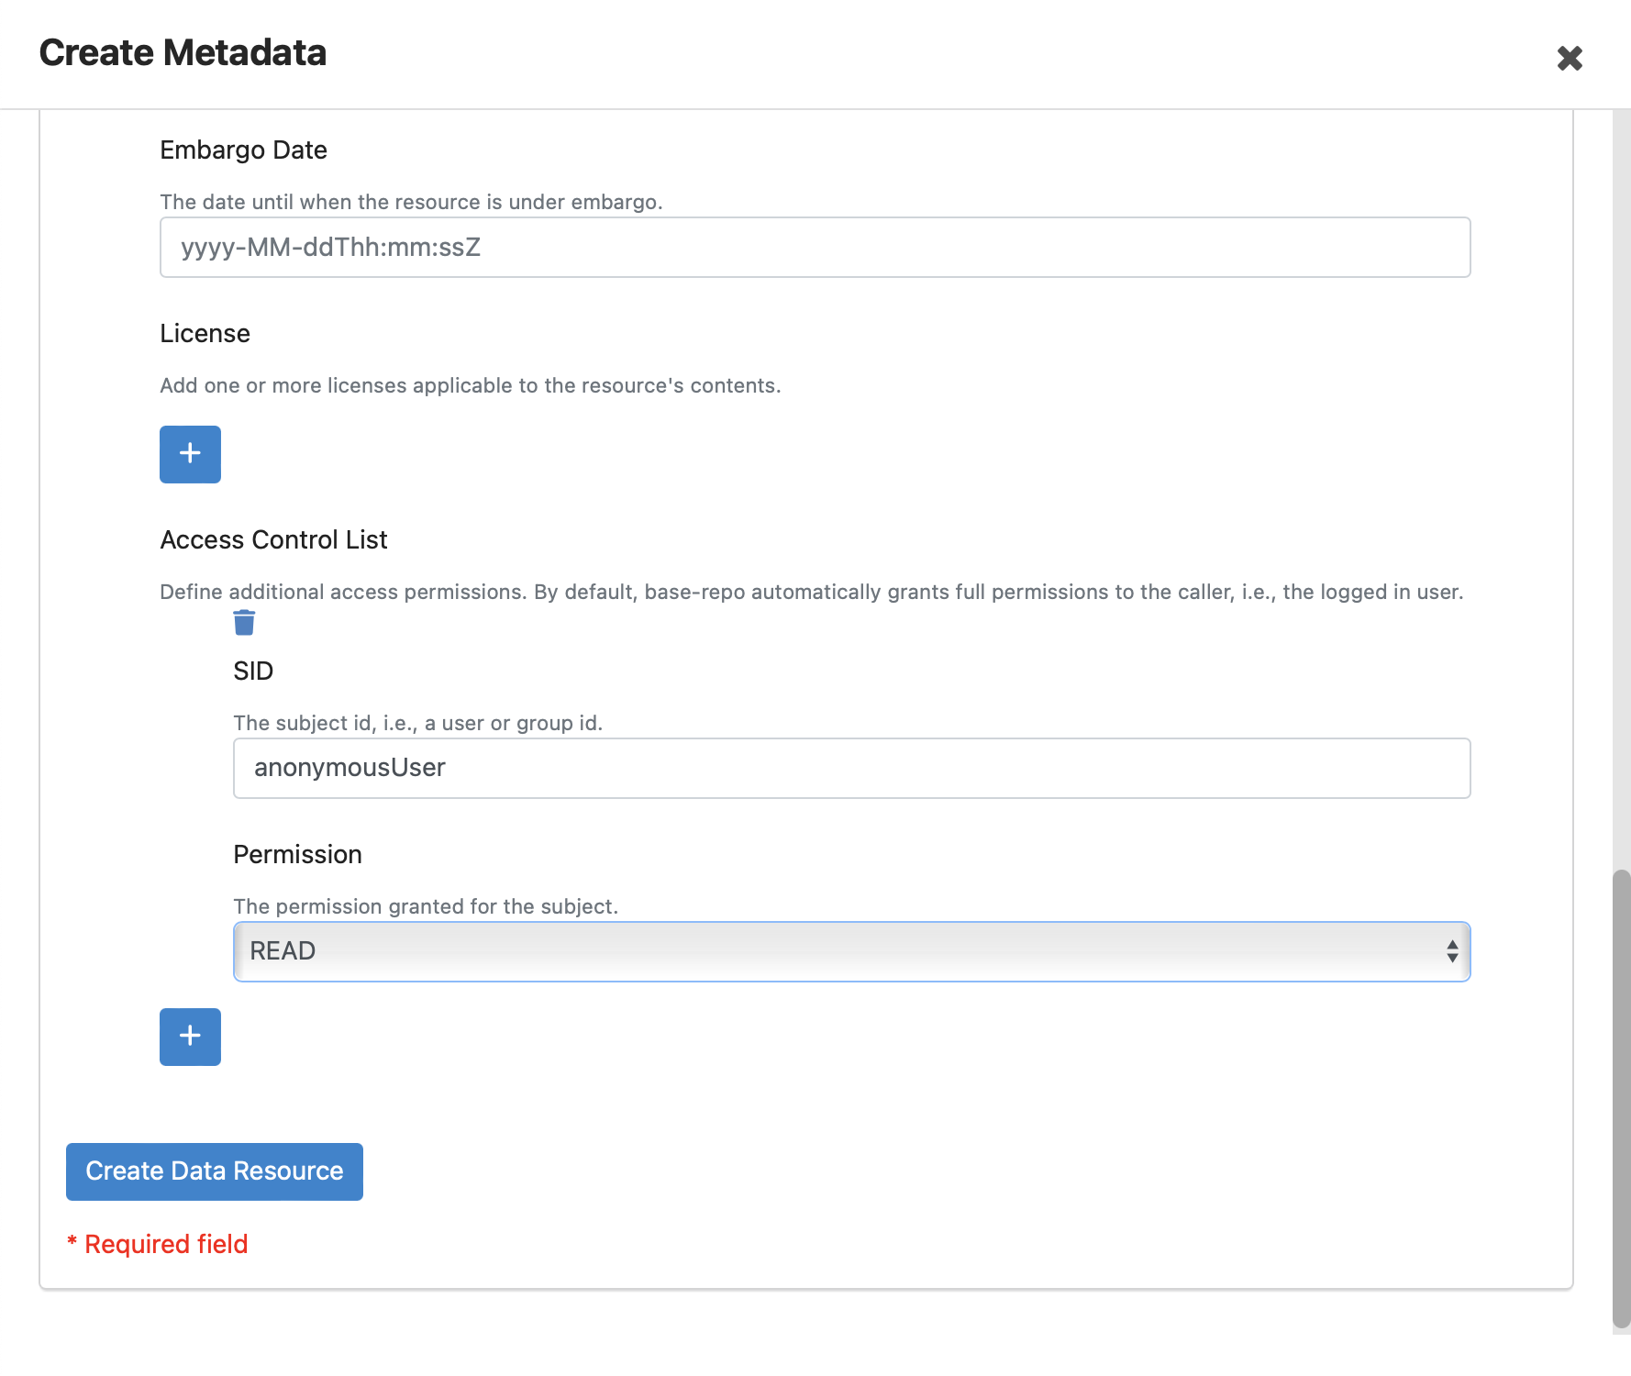Click the Embargo Date input field
The height and width of the screenshot is (1376, 1631).
[815, 247]
